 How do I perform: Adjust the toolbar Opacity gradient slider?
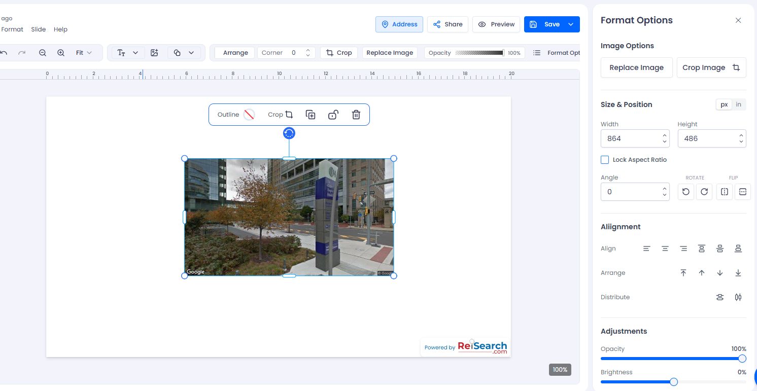pos(479,53)
